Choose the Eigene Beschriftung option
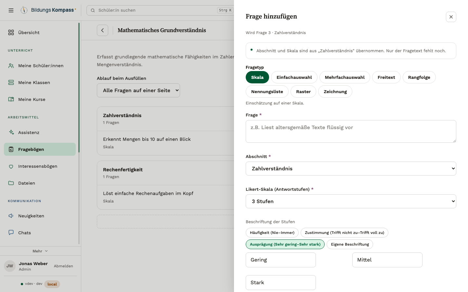468x292 pixels. pyautogui.click(x=350, y=244)
